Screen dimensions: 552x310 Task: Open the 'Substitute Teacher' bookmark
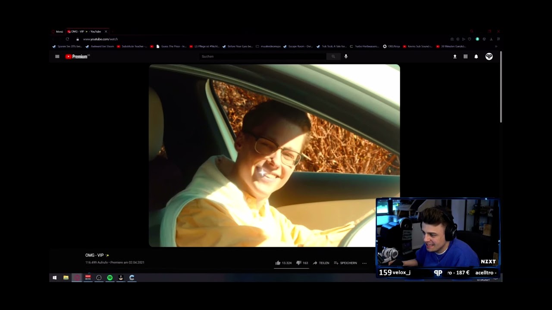click(132, 46)
